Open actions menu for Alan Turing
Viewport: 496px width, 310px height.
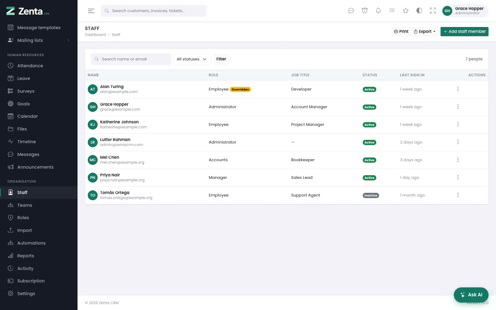(458, 89)
